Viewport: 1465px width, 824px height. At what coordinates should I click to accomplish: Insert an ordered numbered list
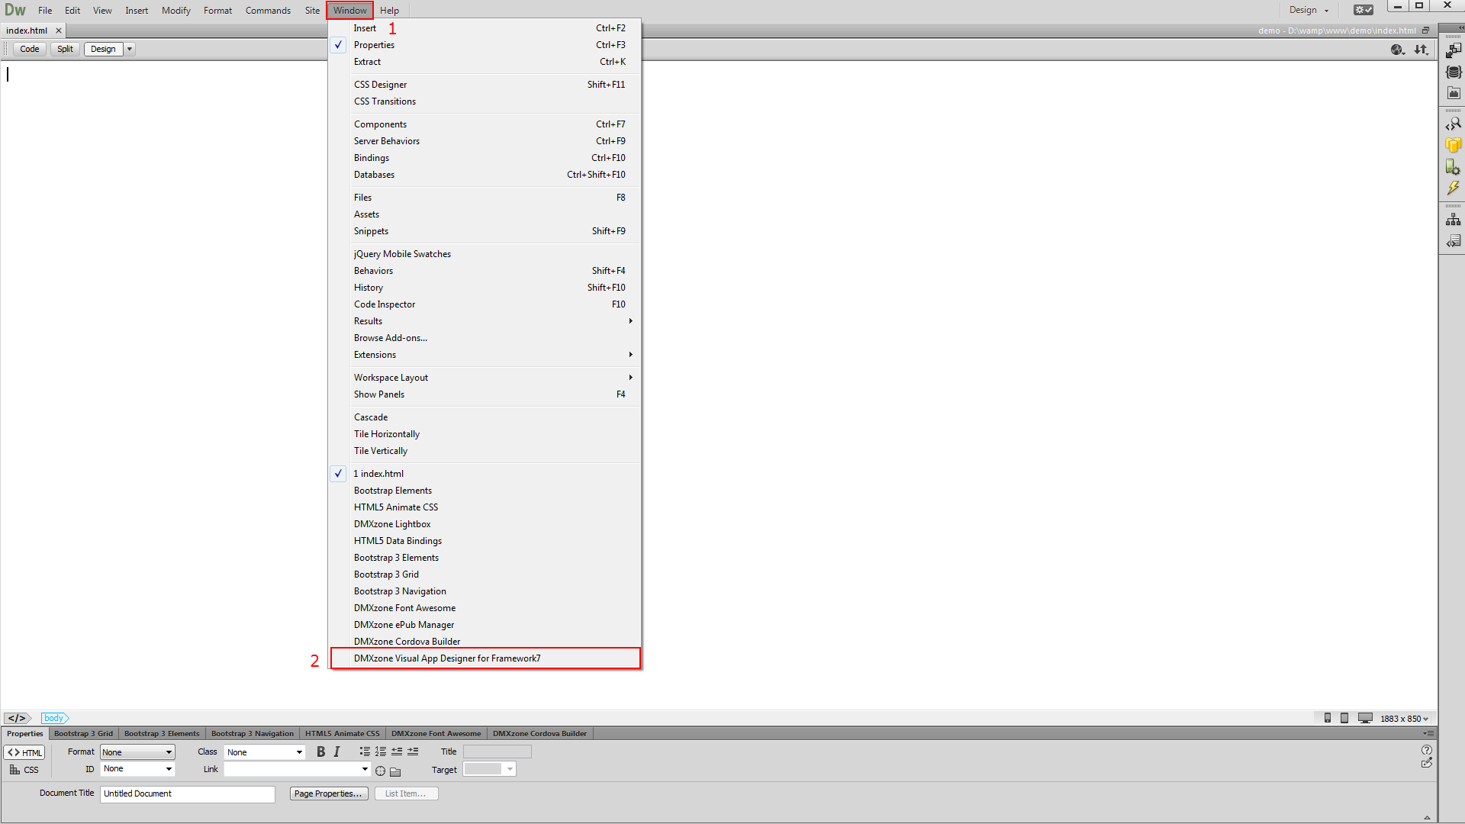tap(381, 752)
